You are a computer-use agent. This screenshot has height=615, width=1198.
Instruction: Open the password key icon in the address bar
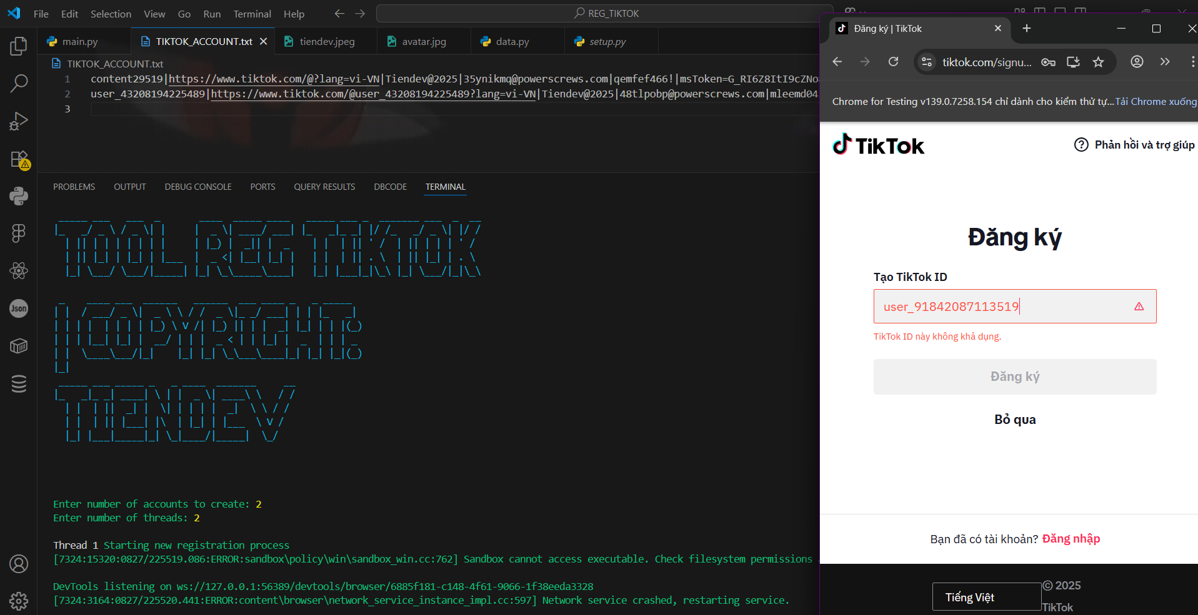[x=1049, y=62]
